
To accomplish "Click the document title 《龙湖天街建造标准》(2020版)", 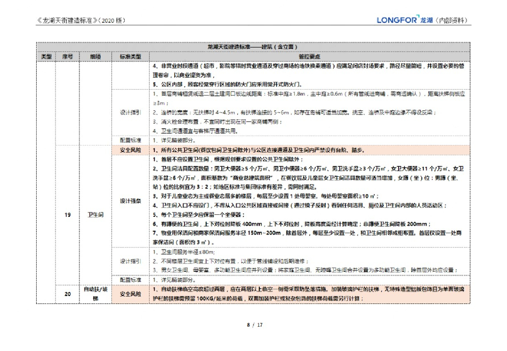I will point(81,20).
